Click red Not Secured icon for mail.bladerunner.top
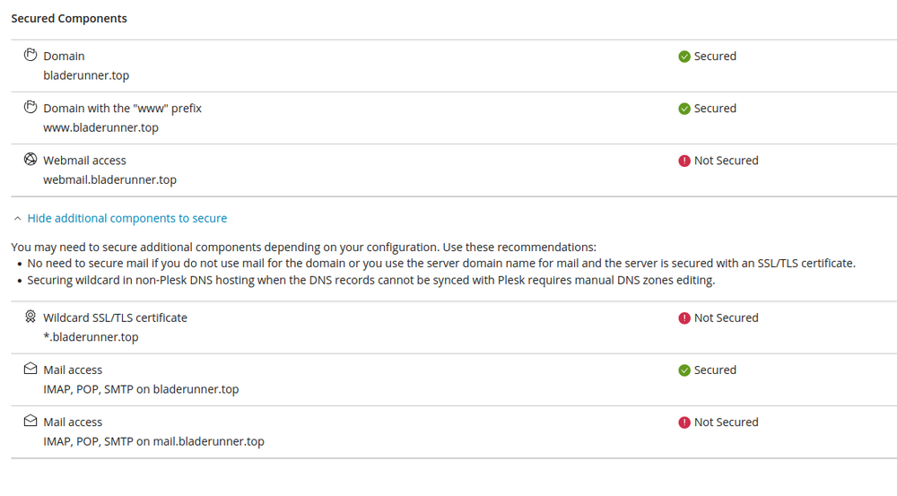 click(684, 422)
